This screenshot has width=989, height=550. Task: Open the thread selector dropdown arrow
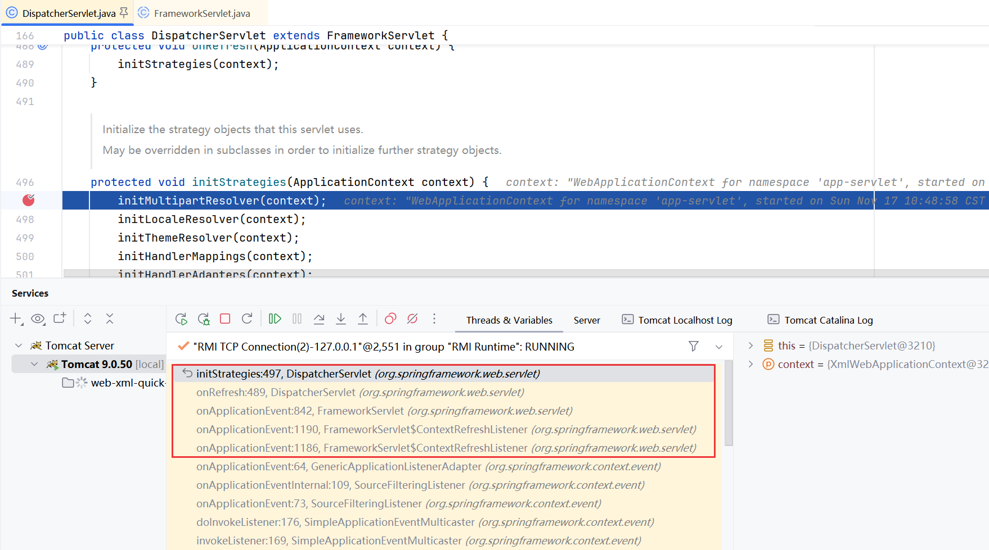click(719, 347)
